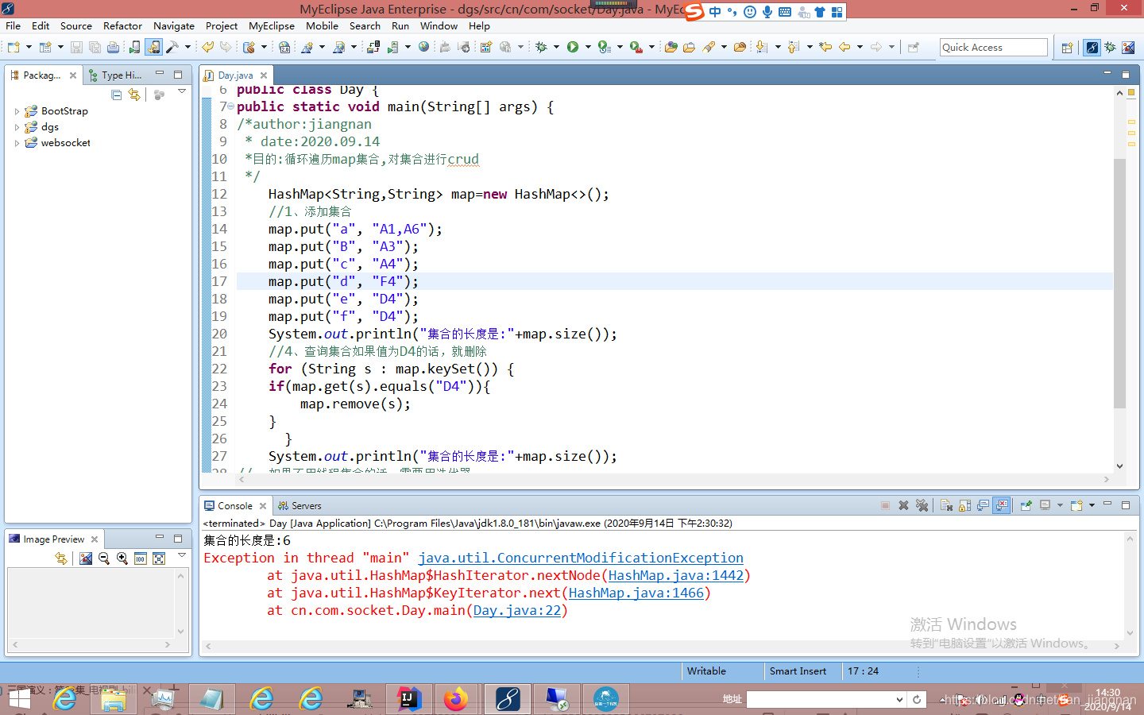Toggle Pin Console button
The width and height of the screenshot is (1144, 715).
(x=1026, y=505)
